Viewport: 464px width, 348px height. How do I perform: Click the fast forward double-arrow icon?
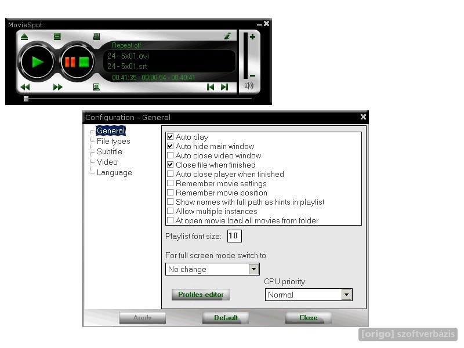click(x=57, y=87)
